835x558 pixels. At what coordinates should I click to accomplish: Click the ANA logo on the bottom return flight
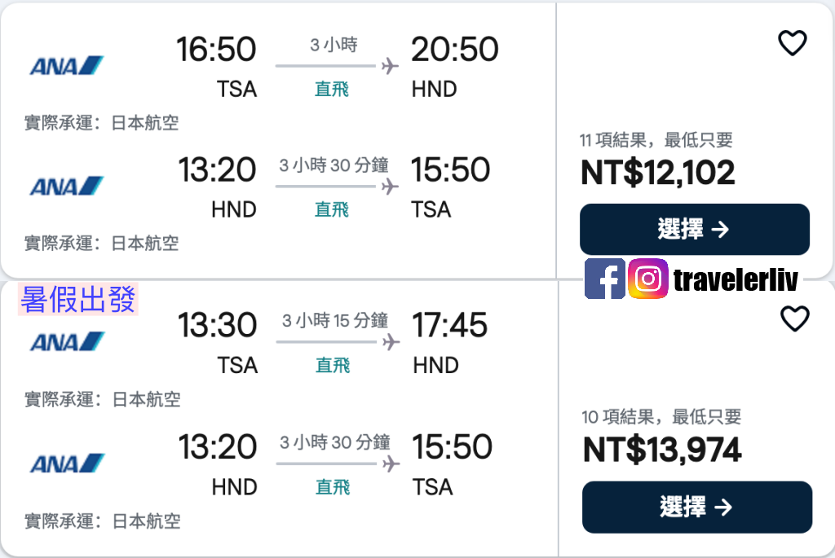[x=65, y=463]
